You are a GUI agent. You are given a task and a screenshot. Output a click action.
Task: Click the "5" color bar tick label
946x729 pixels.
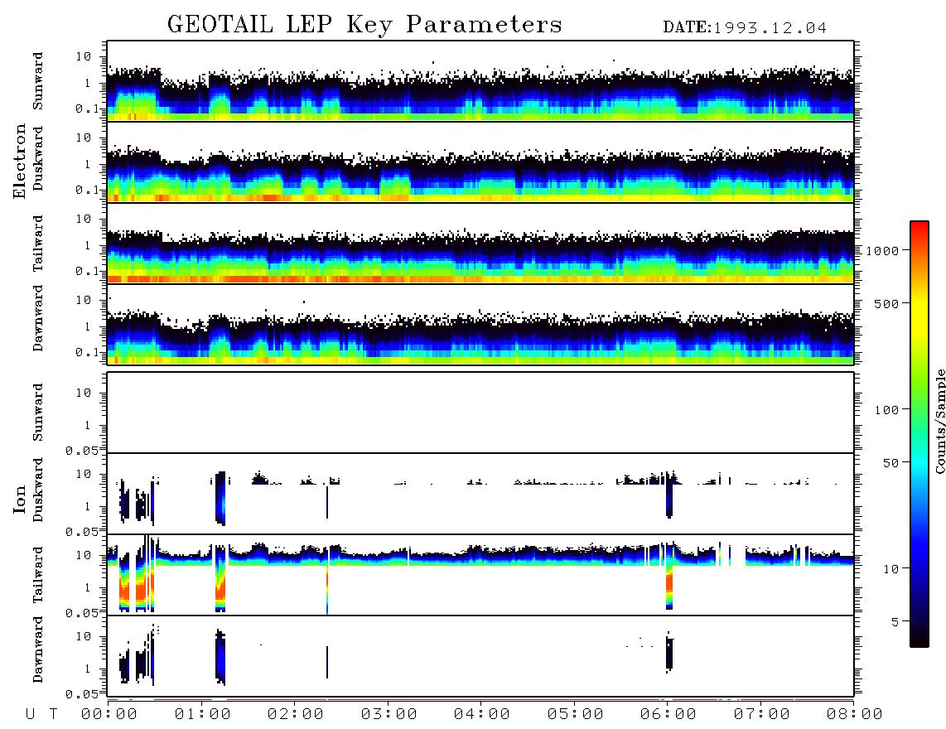point(895,621)
